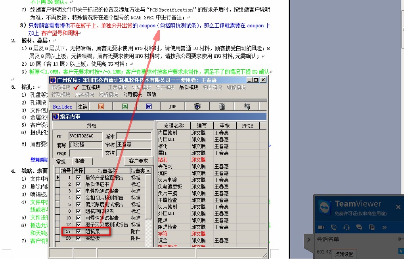Toggle checkbox for 可焊性测试报告
This screenshot has width=404, height=259.
79,218
